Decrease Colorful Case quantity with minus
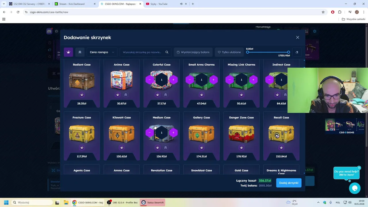368x207 pixels. pos(150,80)
